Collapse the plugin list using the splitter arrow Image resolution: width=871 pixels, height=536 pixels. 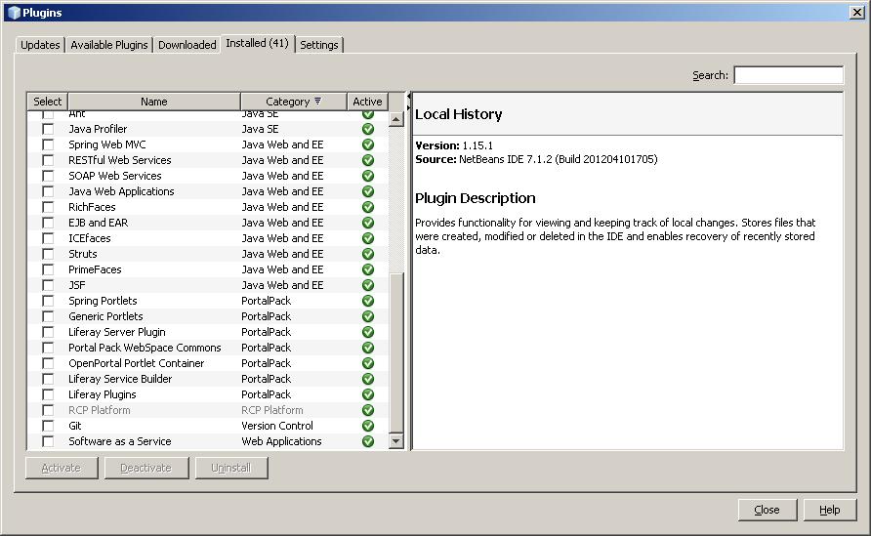[408, 97]
